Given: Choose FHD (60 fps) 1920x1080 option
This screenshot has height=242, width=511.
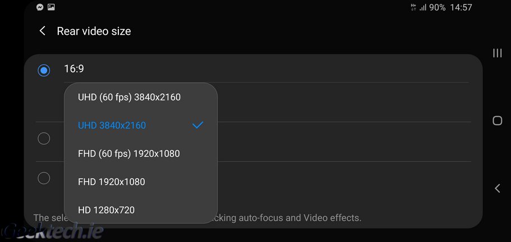Looking at the screenshot, I should click(x=129, y=153).
